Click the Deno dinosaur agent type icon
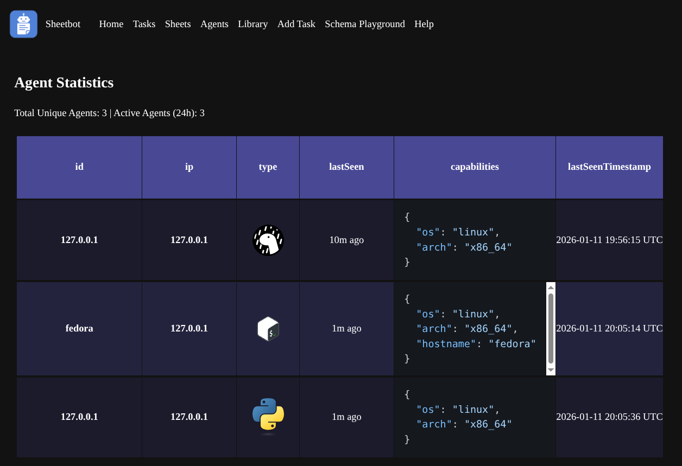682x466 pixels. pyautogui.click(x=268, y=240)
